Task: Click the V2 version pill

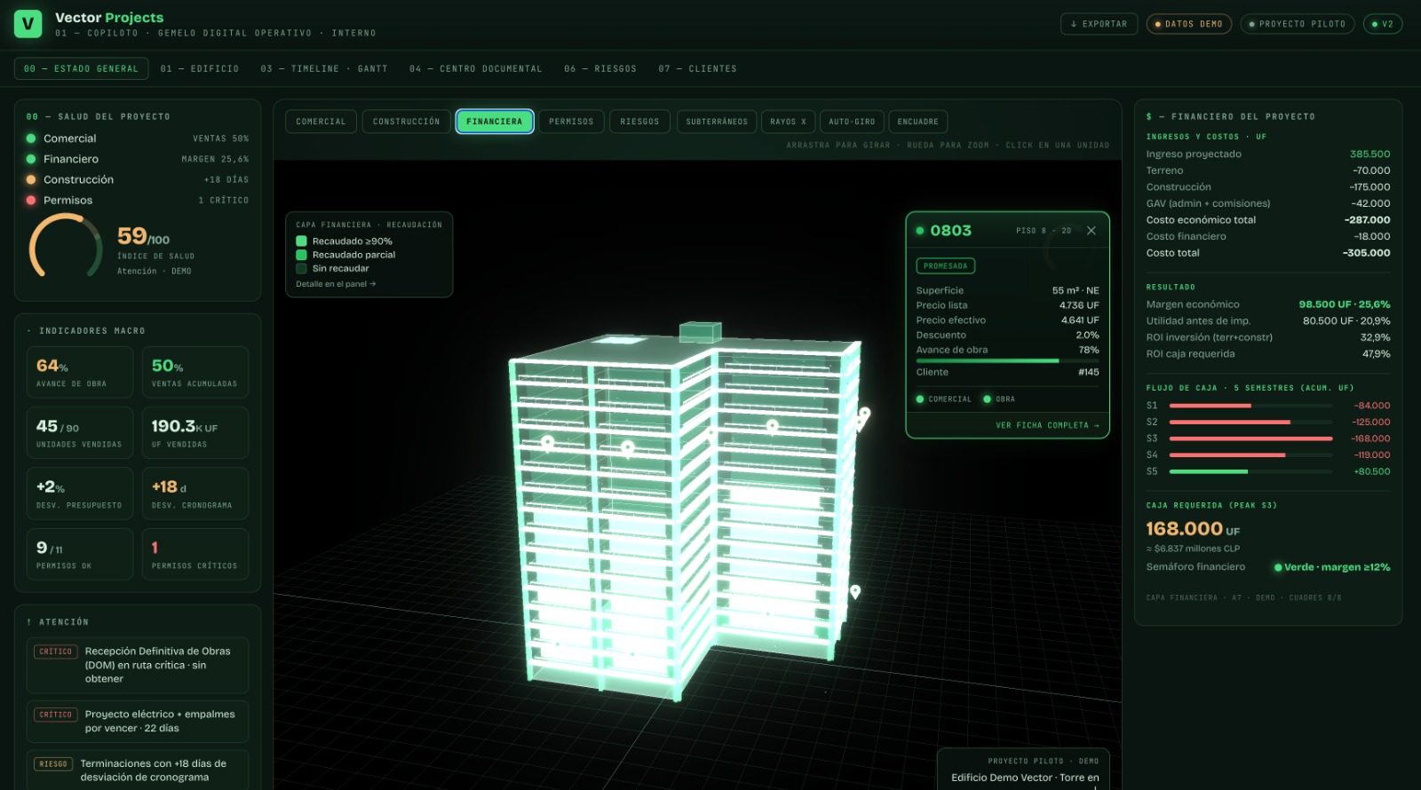Action: coord(1383,24)
